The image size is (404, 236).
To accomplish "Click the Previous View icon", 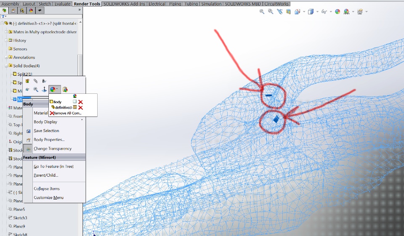I will point(279,12).
